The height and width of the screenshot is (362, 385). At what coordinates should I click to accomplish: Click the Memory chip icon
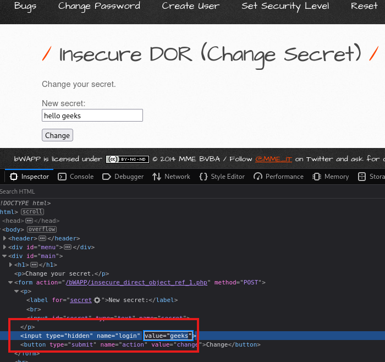[316, 177]
